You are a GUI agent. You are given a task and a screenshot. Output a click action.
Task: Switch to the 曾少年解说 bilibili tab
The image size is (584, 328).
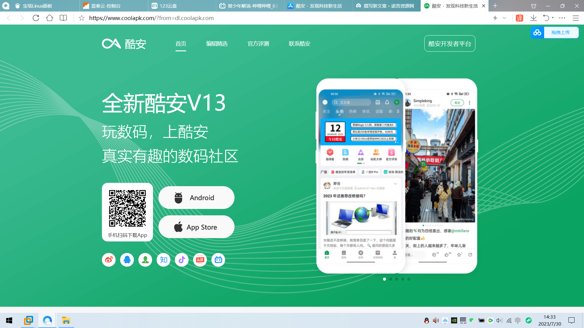(250, 6)
